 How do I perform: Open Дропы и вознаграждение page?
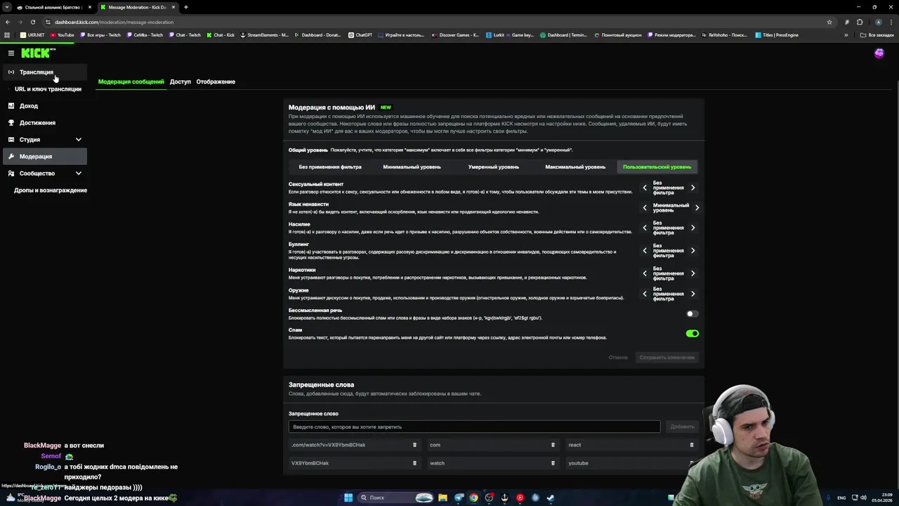(x=51, y=190)
